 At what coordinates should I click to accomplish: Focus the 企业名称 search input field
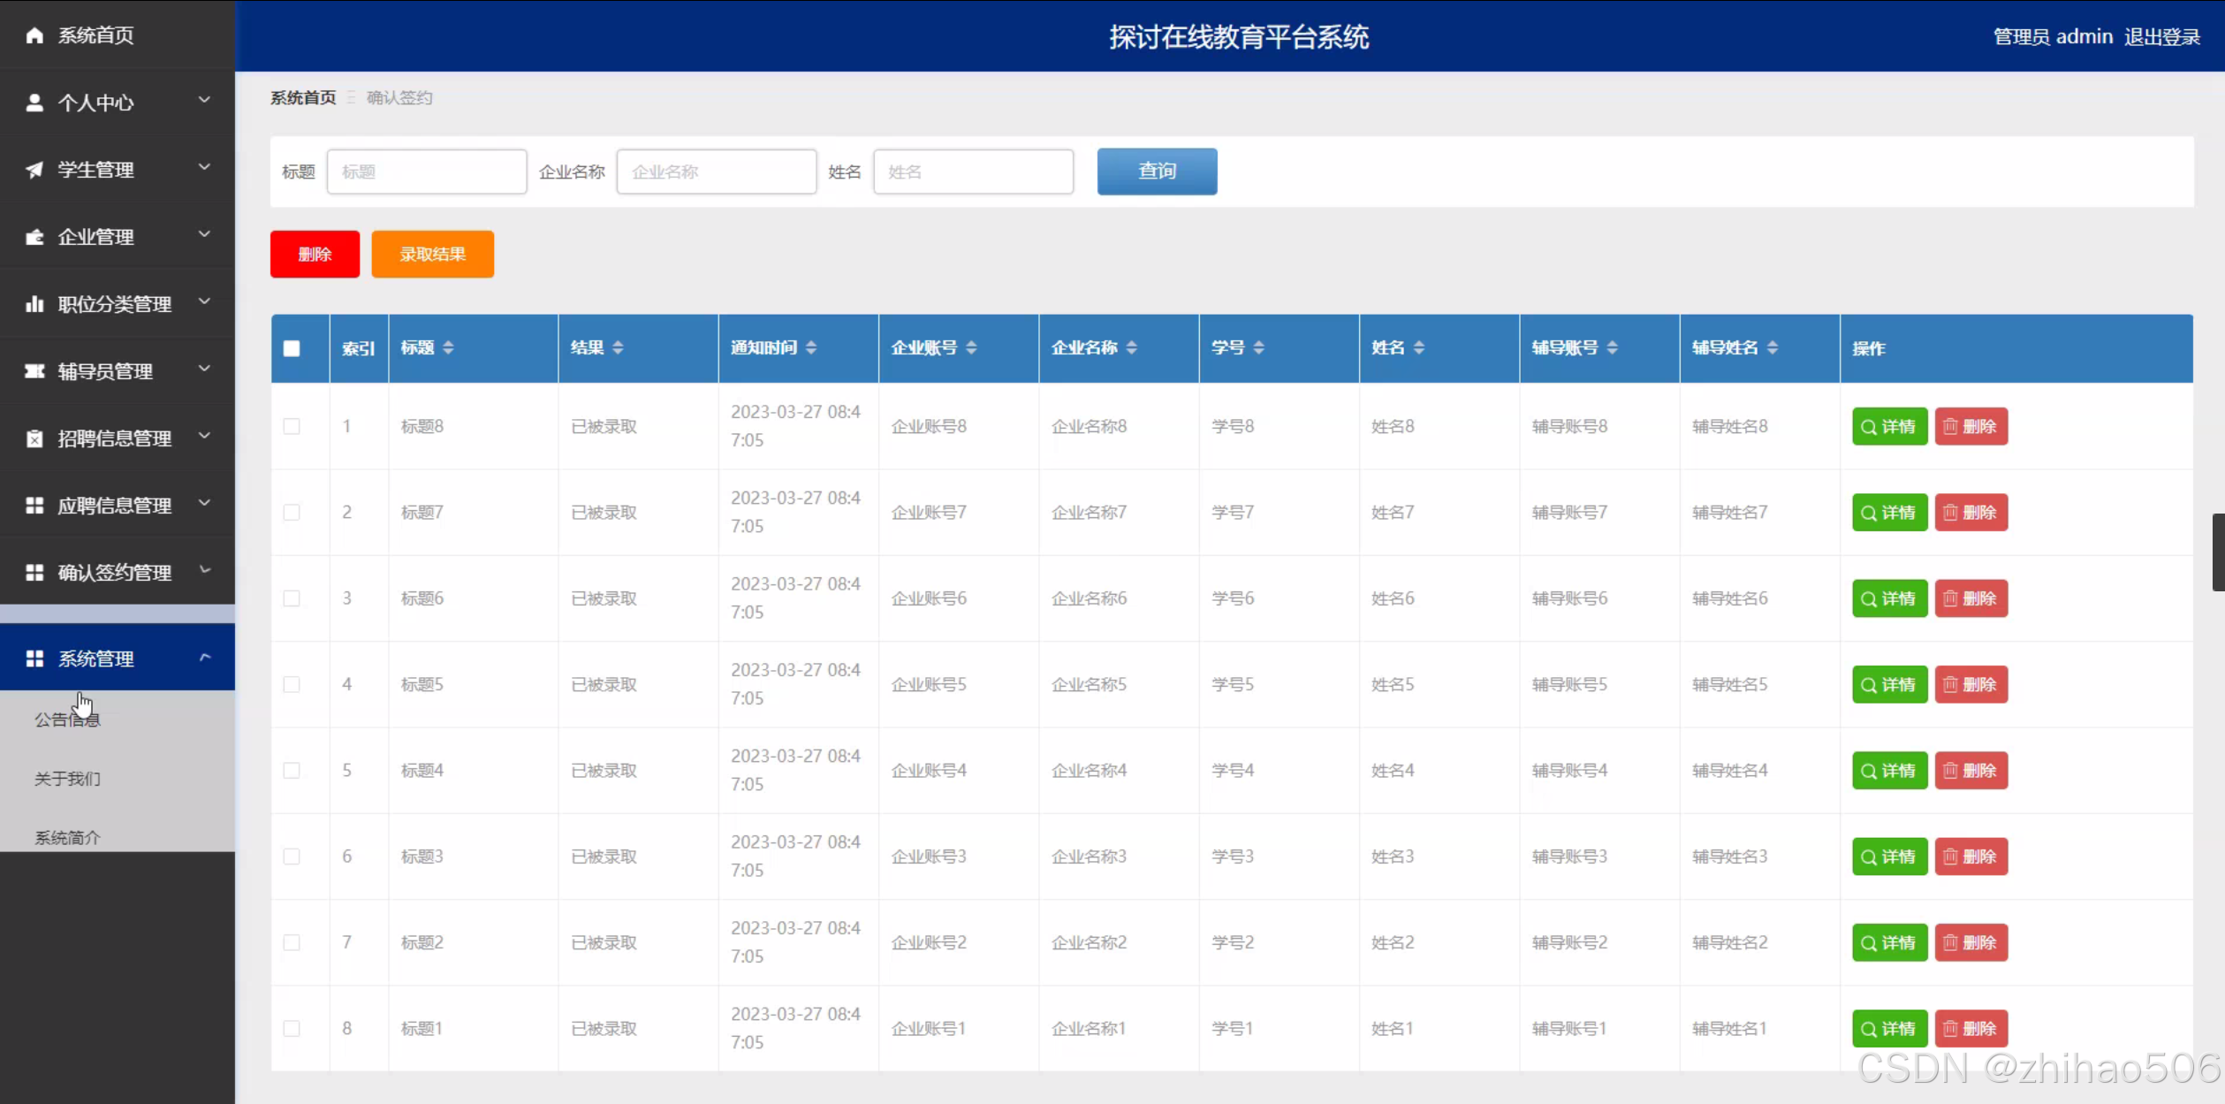tap(716, 171)
